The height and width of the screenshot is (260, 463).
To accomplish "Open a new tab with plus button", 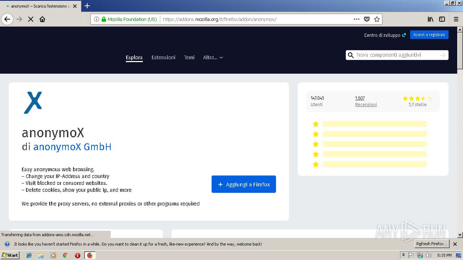I will tap(87, 6).
